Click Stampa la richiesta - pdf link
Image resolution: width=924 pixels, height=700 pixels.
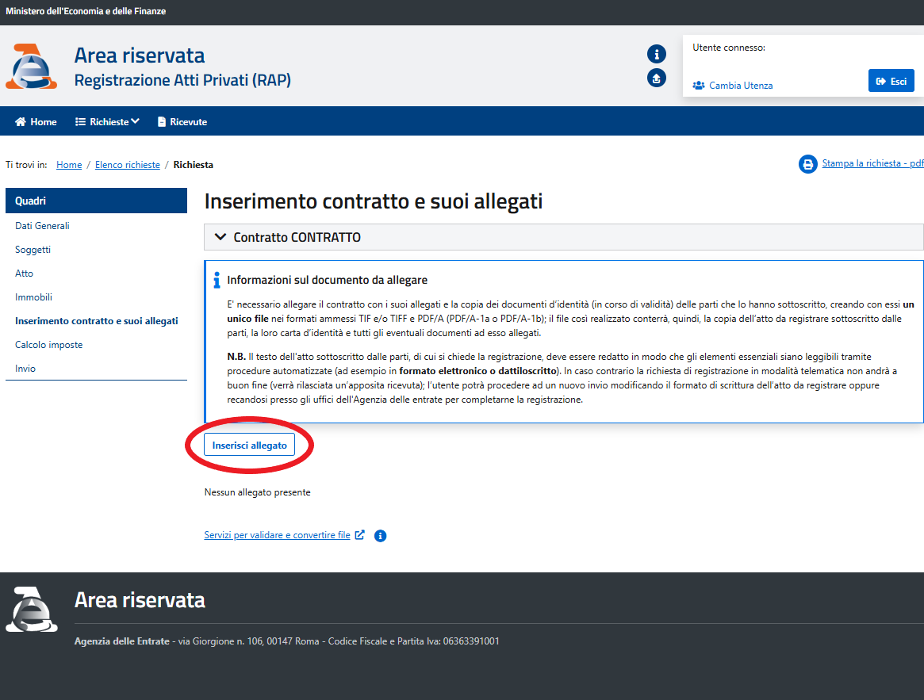click(x=872, y=163)
